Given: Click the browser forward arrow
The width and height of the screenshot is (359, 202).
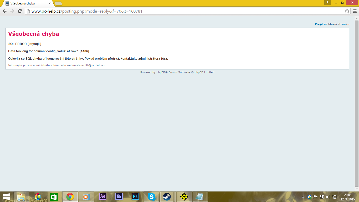Looking at the screenshot, I should [12, 11].
